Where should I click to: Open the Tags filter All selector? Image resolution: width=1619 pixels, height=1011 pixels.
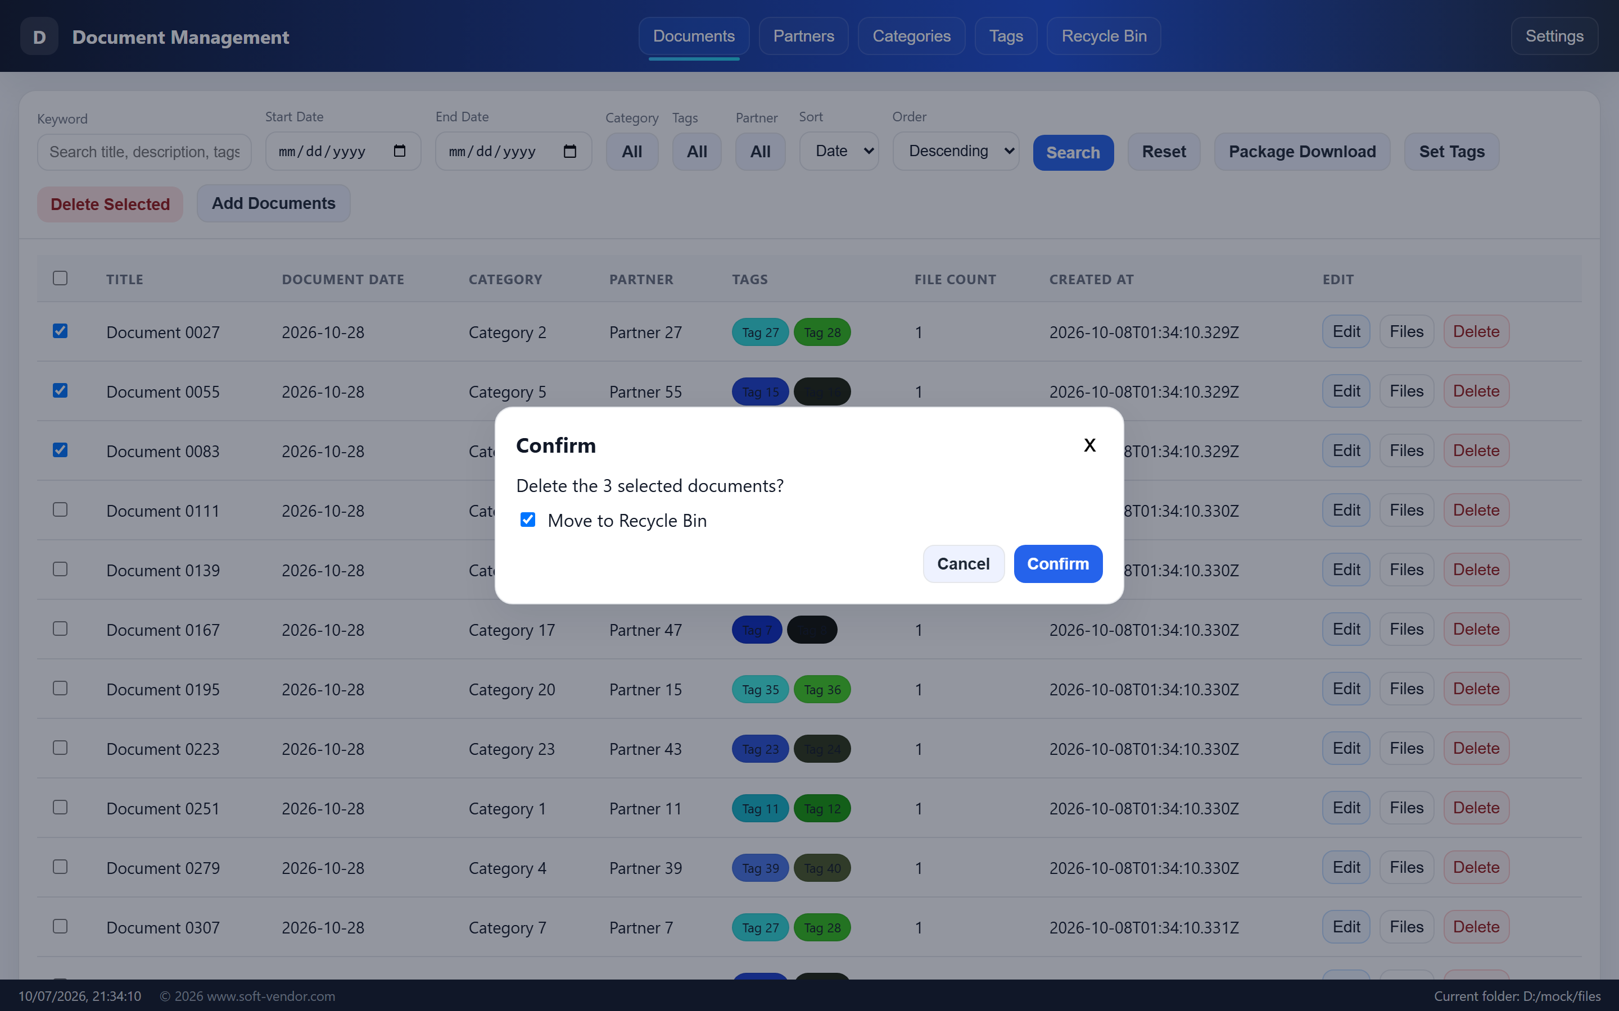tap(697, 152)
